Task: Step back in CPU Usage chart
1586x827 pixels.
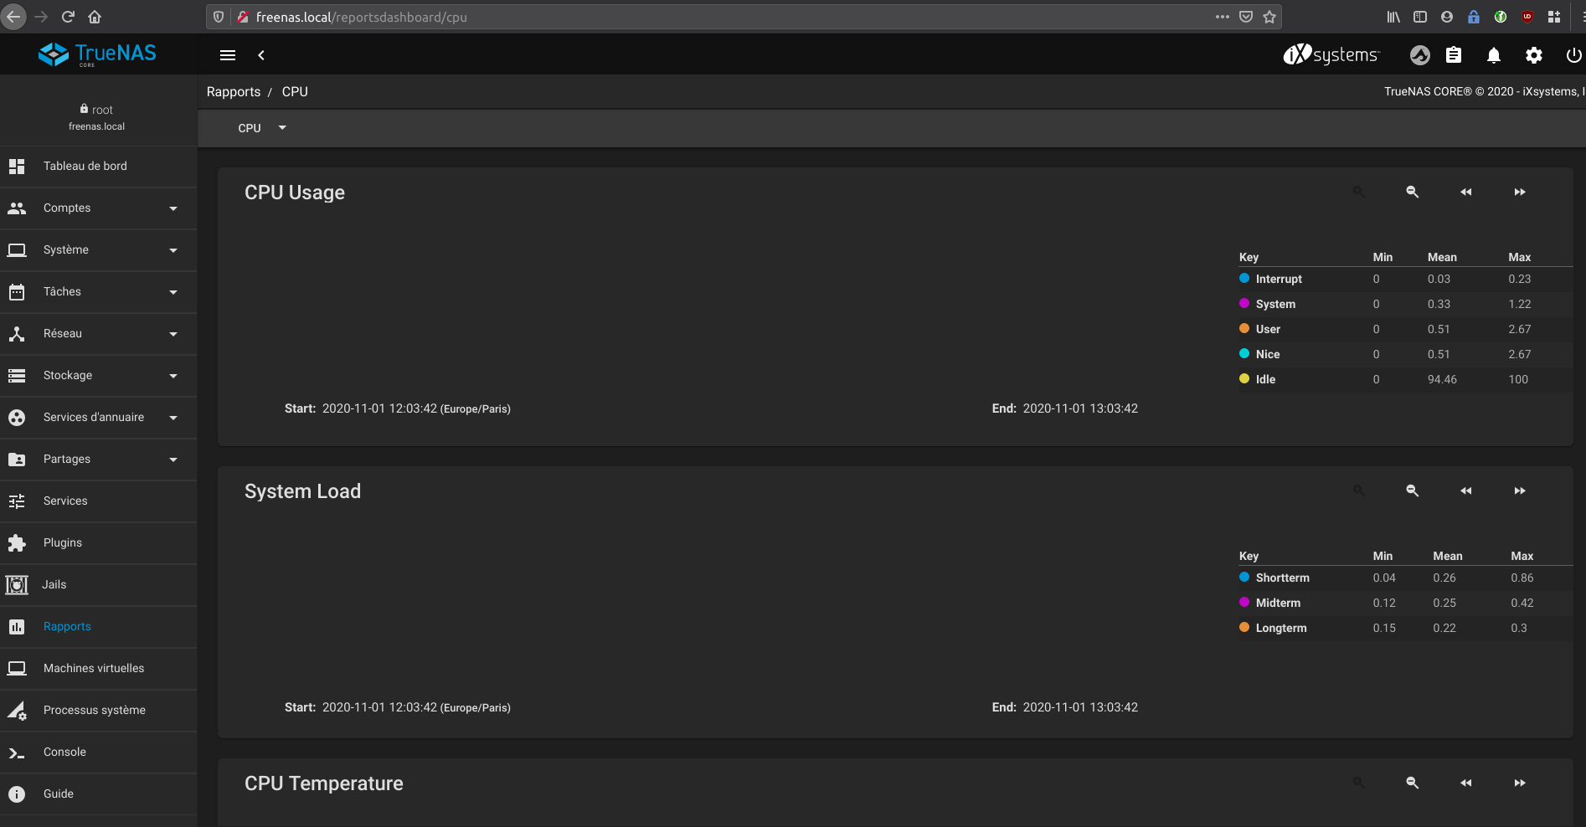Action: [x=1466, y=192]
